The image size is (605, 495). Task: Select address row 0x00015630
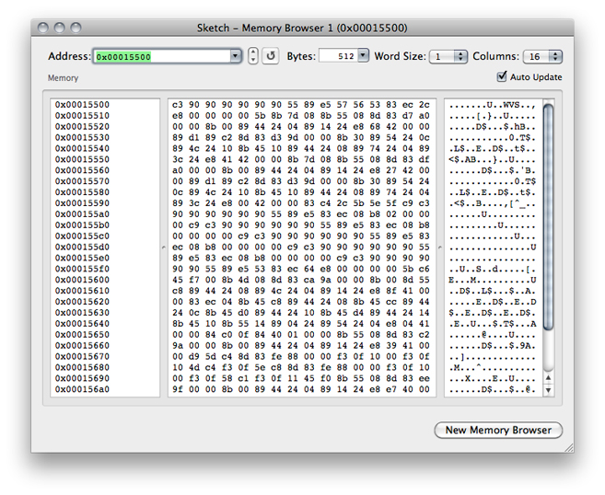pyautogui.click(x=82, y=313)
